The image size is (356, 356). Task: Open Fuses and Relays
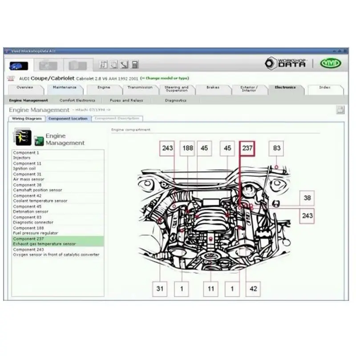tap(126, 101)
